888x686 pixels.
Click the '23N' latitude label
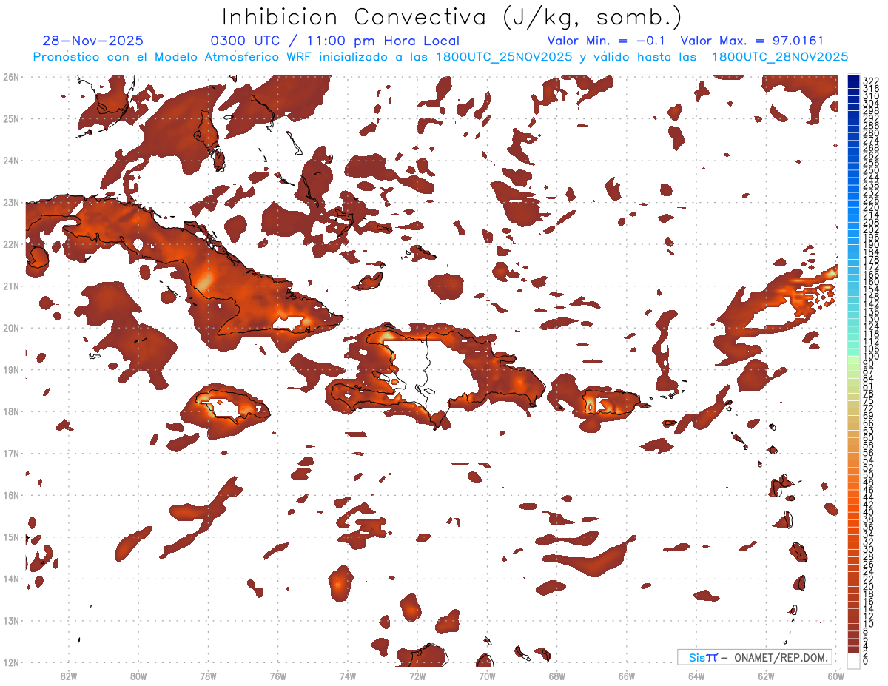[x=11, y=202]
